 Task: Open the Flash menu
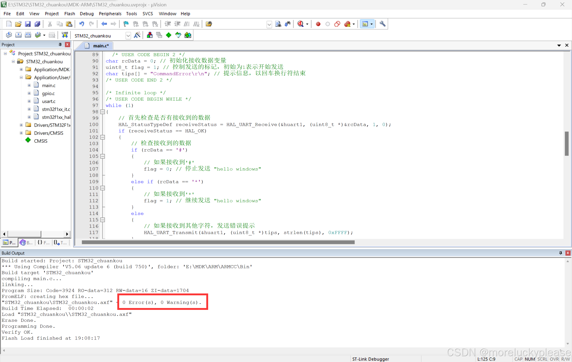click(69, 13)
